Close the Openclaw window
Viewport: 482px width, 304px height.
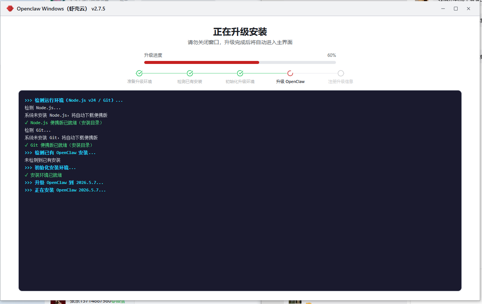click(x=469, y=9)
